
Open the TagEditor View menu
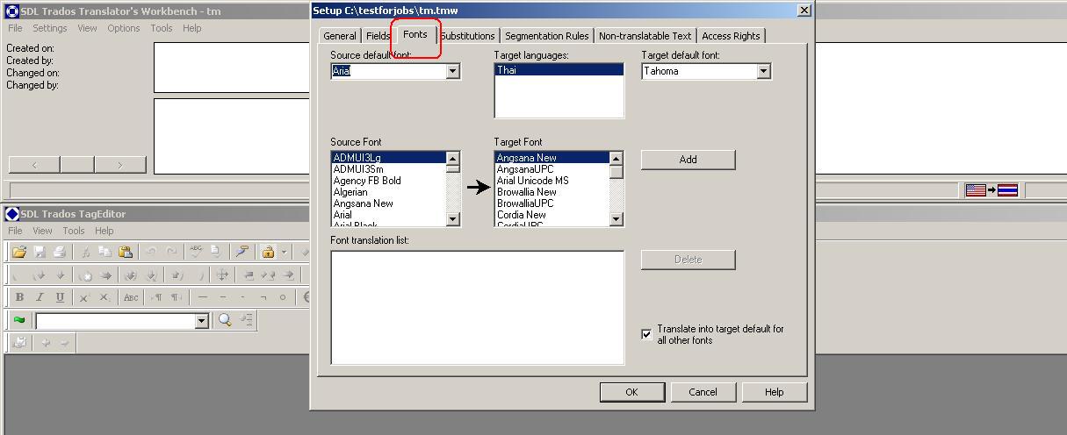click(x=42, y=231)
